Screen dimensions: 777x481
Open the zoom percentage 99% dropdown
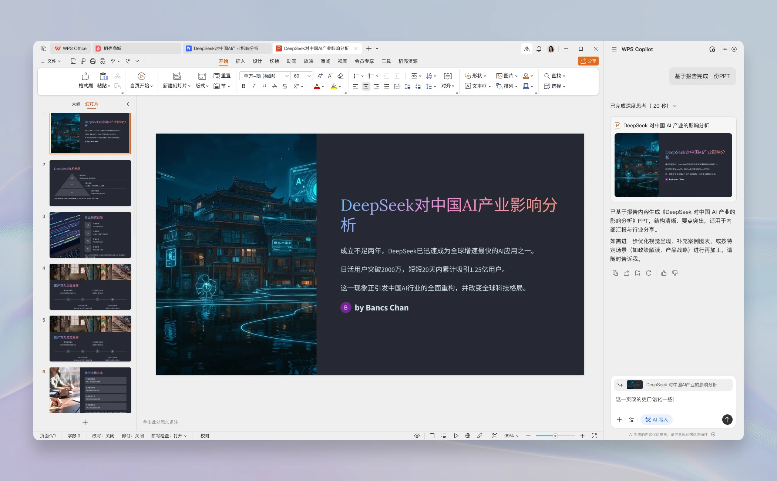(x=511, y=436)
